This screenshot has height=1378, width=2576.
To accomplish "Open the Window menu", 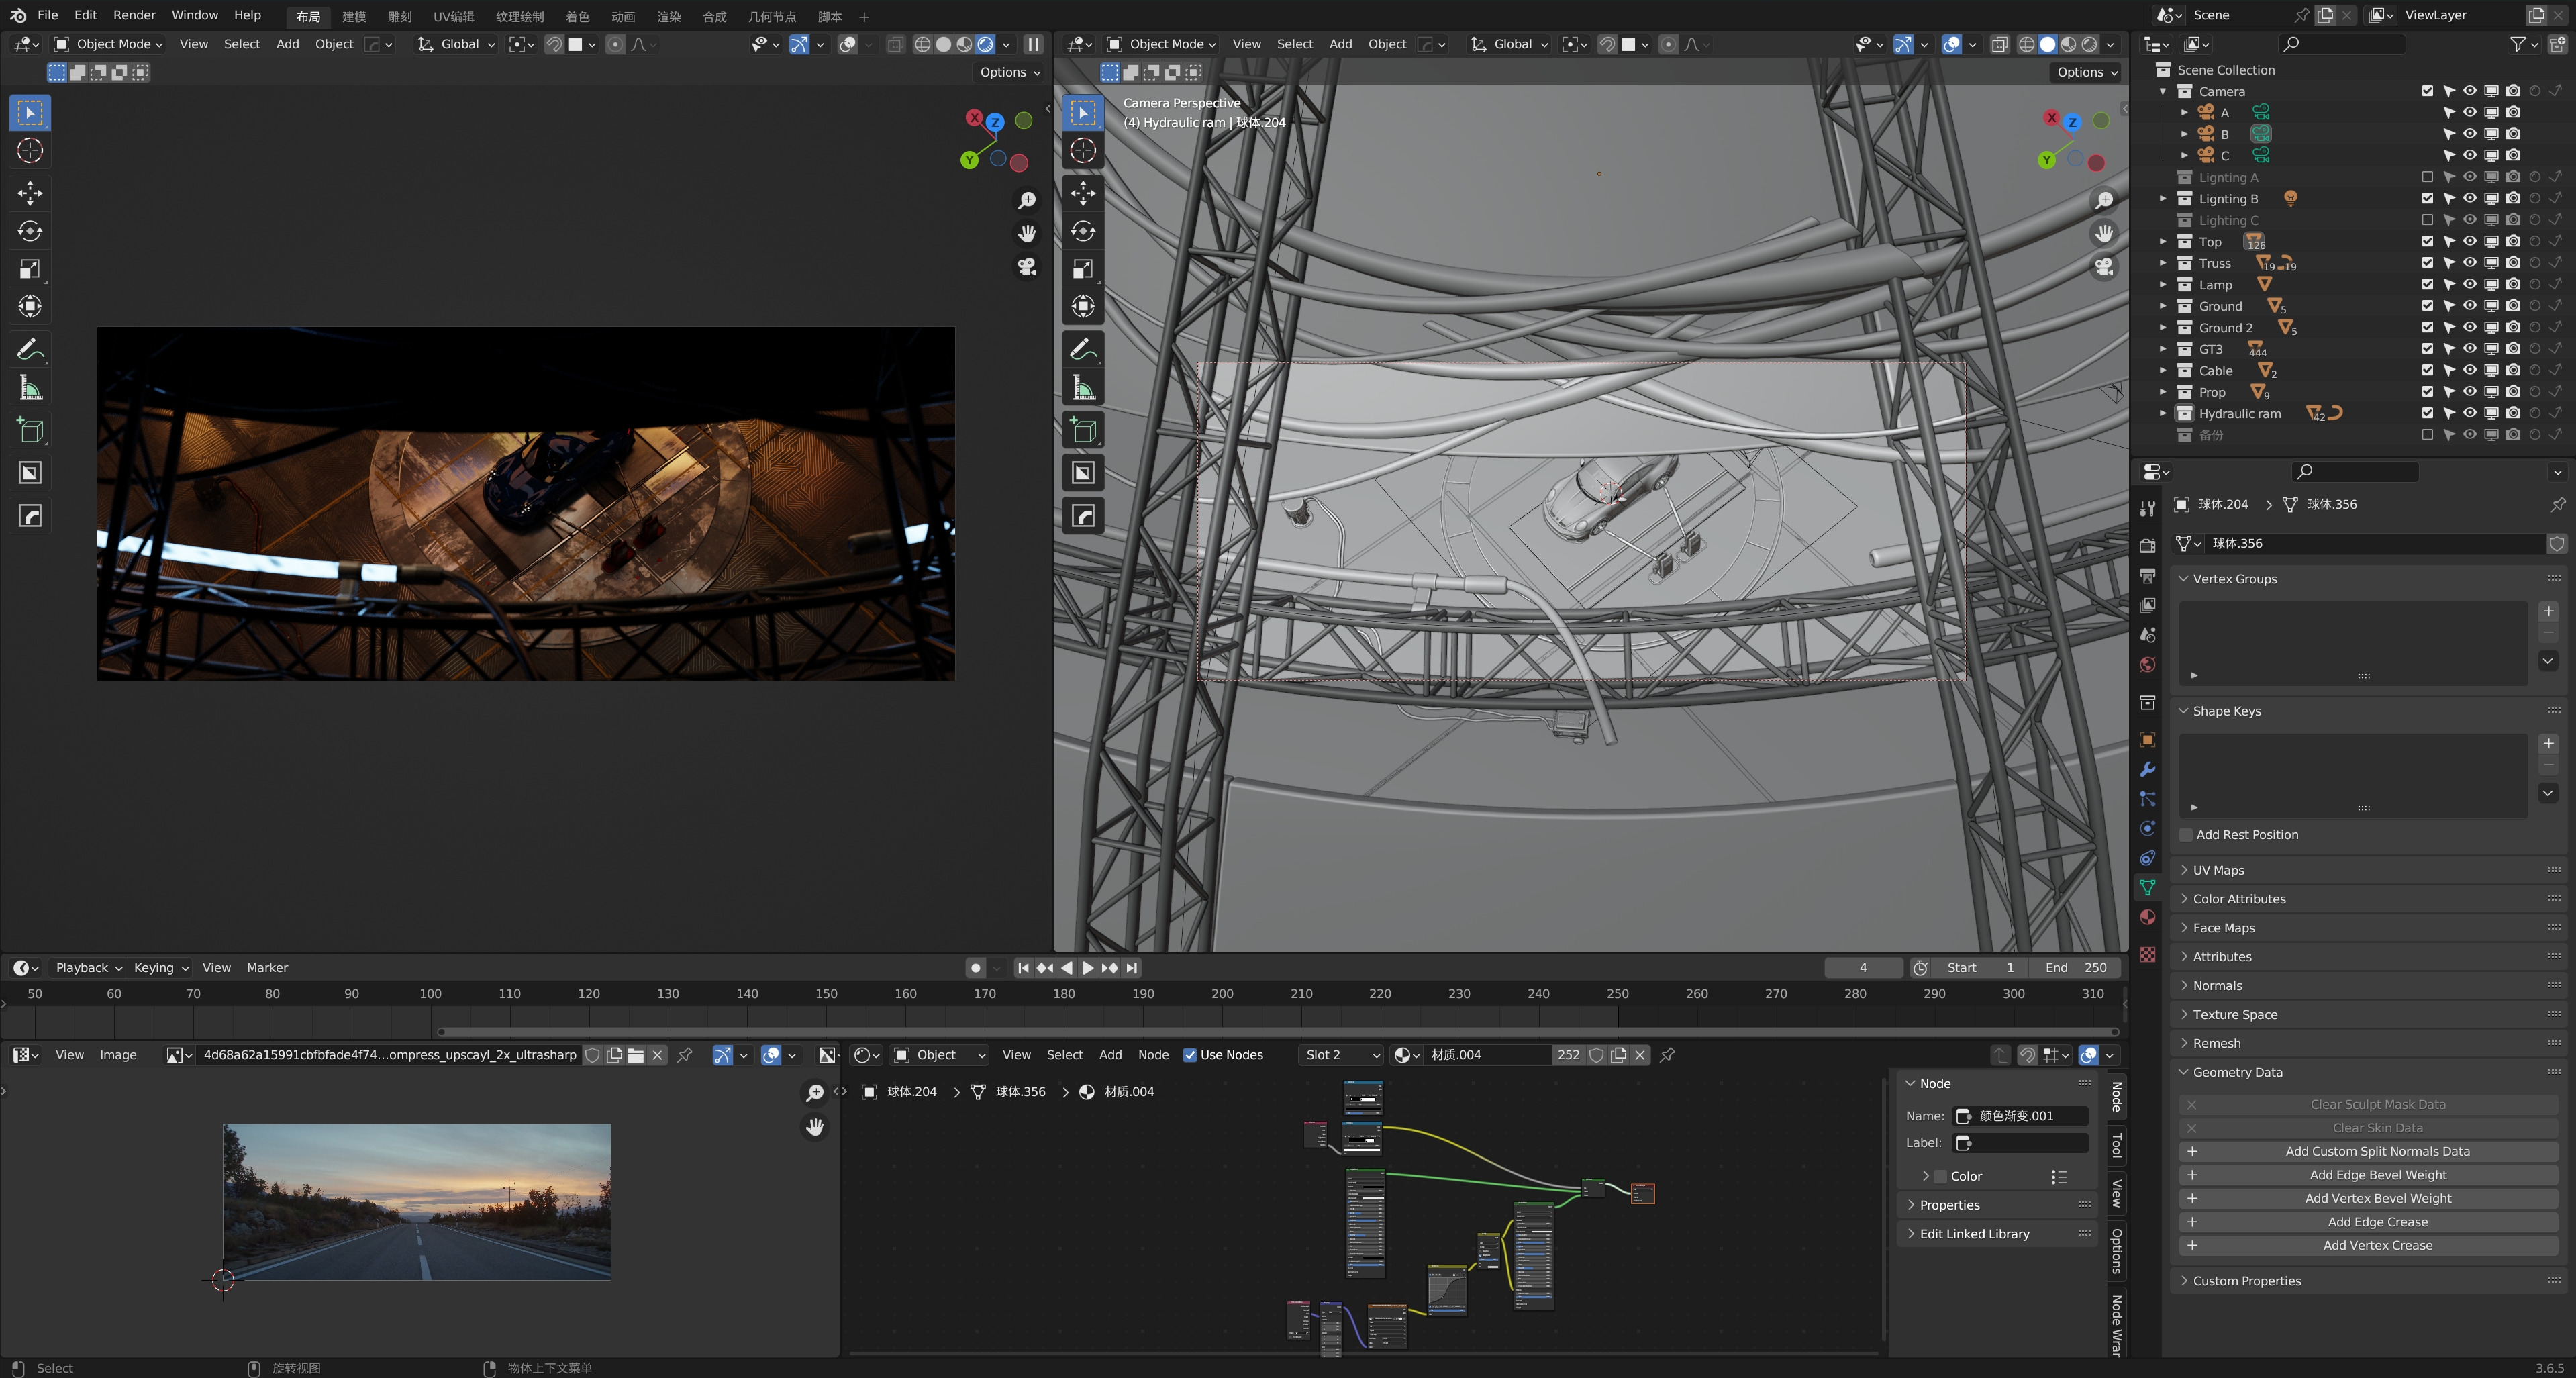I will 194,15.
